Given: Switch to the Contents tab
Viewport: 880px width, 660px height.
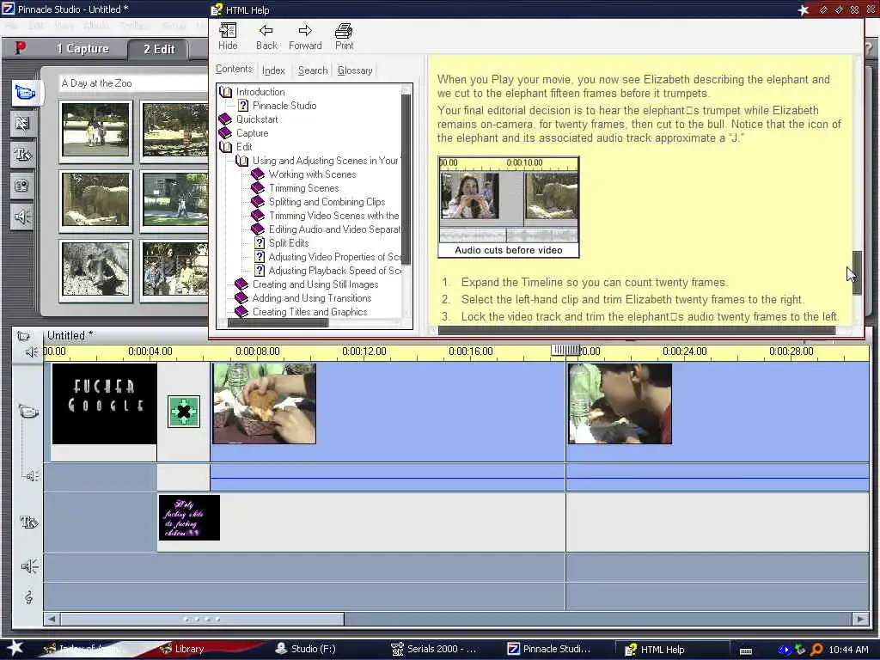Looking at the screenshot, I should tap(234, 69).
